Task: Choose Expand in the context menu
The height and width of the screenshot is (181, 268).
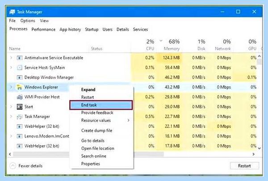Action: click(x=88, y=89)
